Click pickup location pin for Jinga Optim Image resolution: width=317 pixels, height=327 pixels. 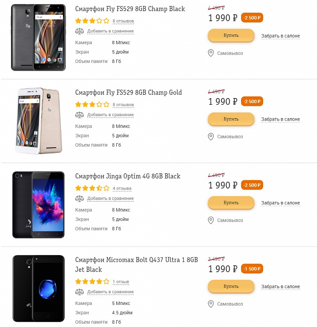click(x=211, y=220)
